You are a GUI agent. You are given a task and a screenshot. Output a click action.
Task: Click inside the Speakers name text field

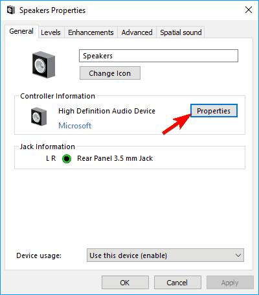coord(159,56)
